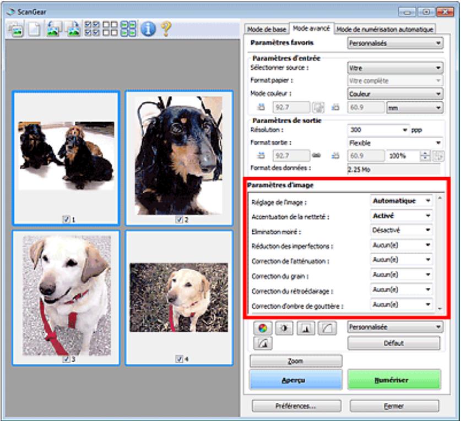Uncheck all frames toolbar icon
Screen dimensions: 461x421
[x=110, y=29]
